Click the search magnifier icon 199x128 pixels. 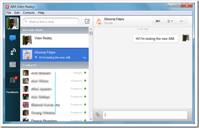(x=26, y=21)
